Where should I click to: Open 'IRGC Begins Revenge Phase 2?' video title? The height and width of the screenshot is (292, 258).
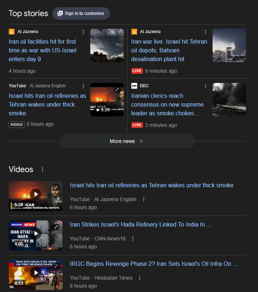[x=153, y=264]
